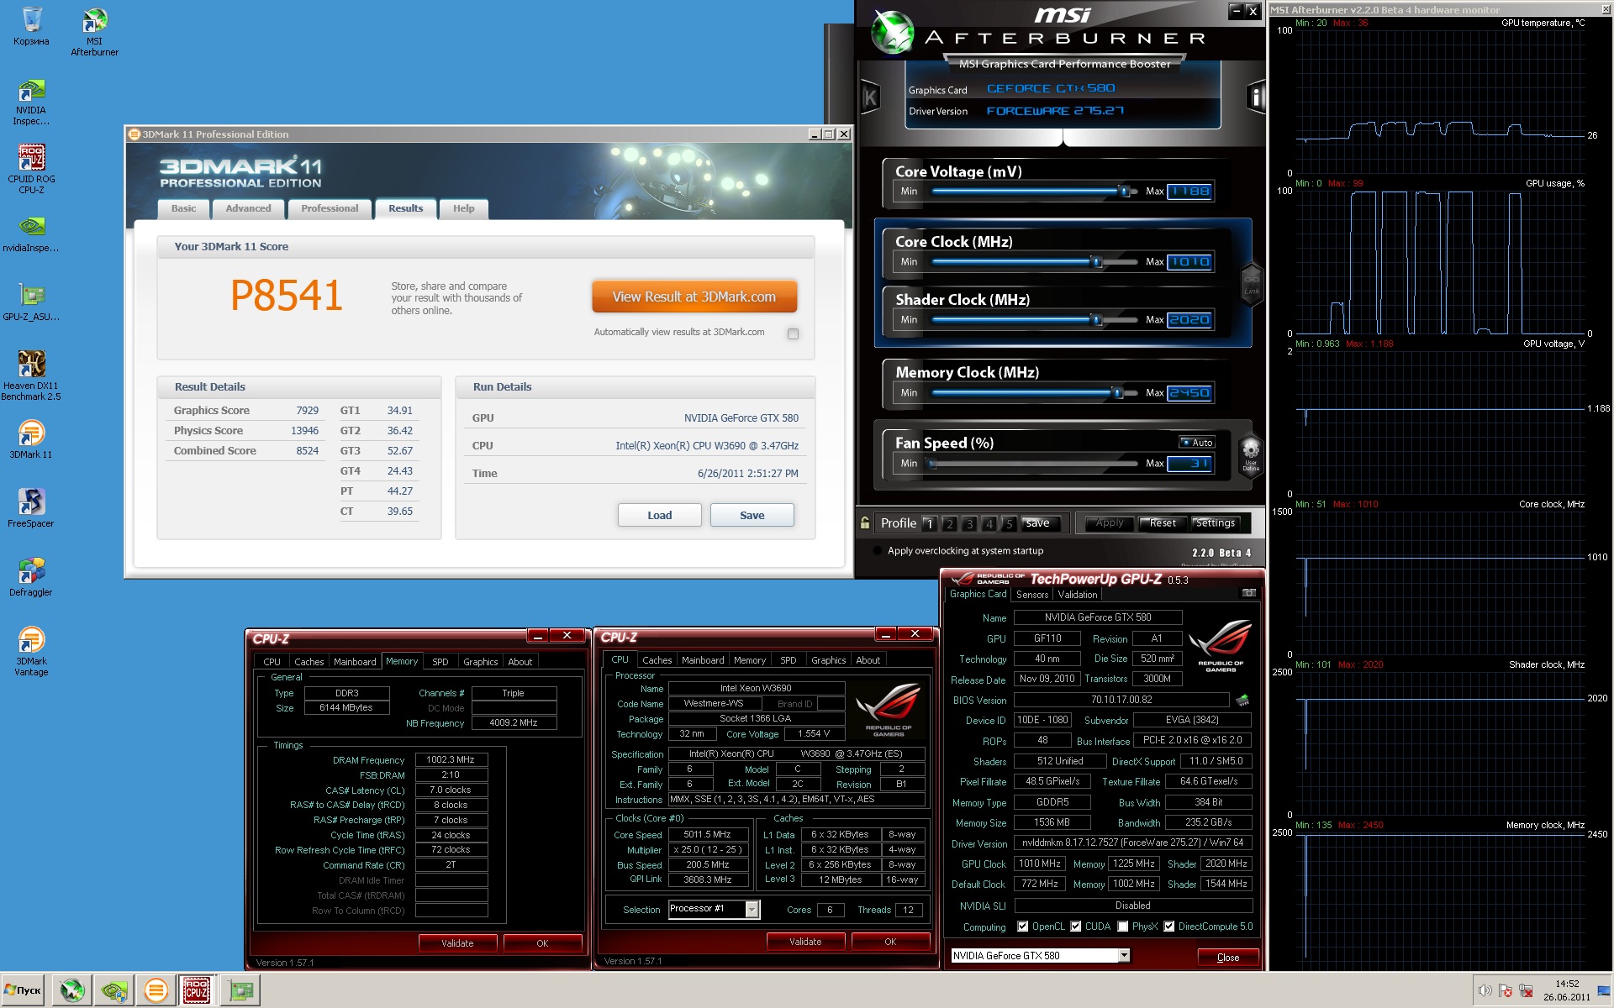Click the Memory Clock slider handle

click(1117, 393)
